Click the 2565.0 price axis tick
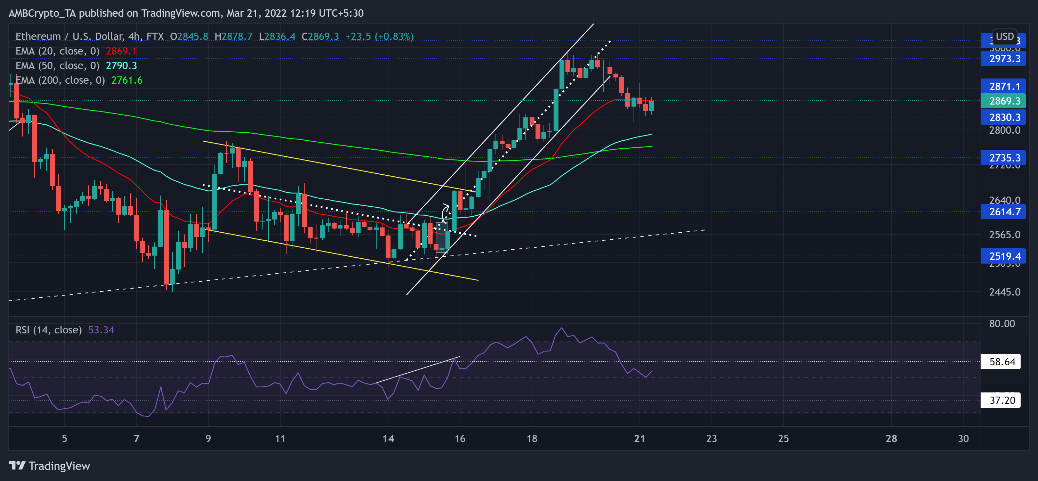 click(x=1005, y=235)
